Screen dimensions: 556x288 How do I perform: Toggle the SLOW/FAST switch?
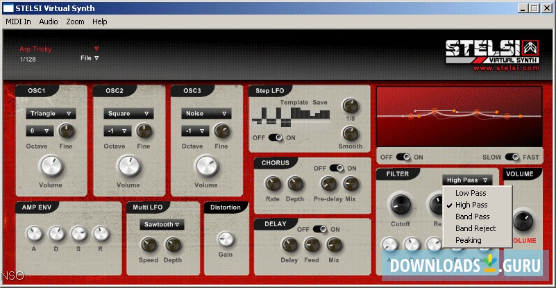point(512,157)
